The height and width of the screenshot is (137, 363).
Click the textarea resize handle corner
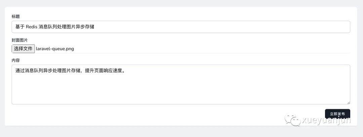click(349, 103)
